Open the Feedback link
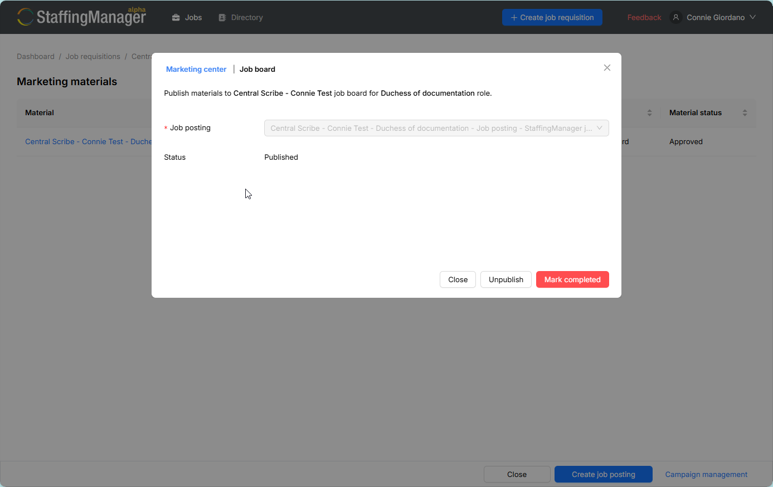773x487 pixels. click(644, 17)
